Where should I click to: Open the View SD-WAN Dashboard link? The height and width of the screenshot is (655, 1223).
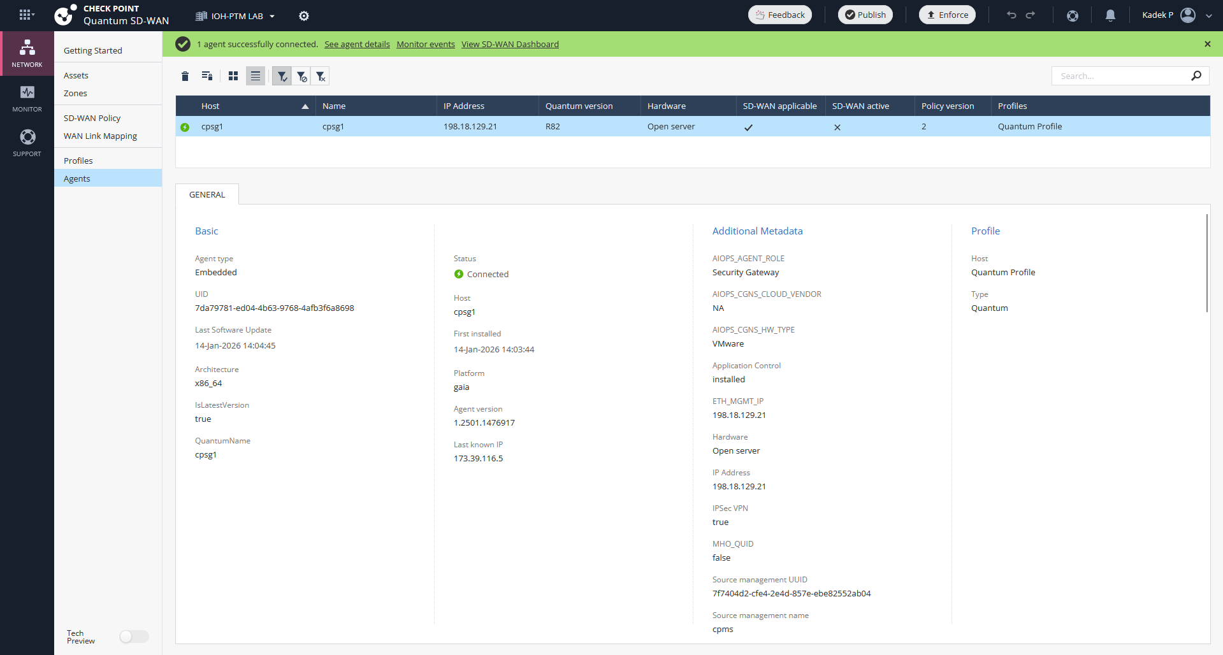click(510, 44)
